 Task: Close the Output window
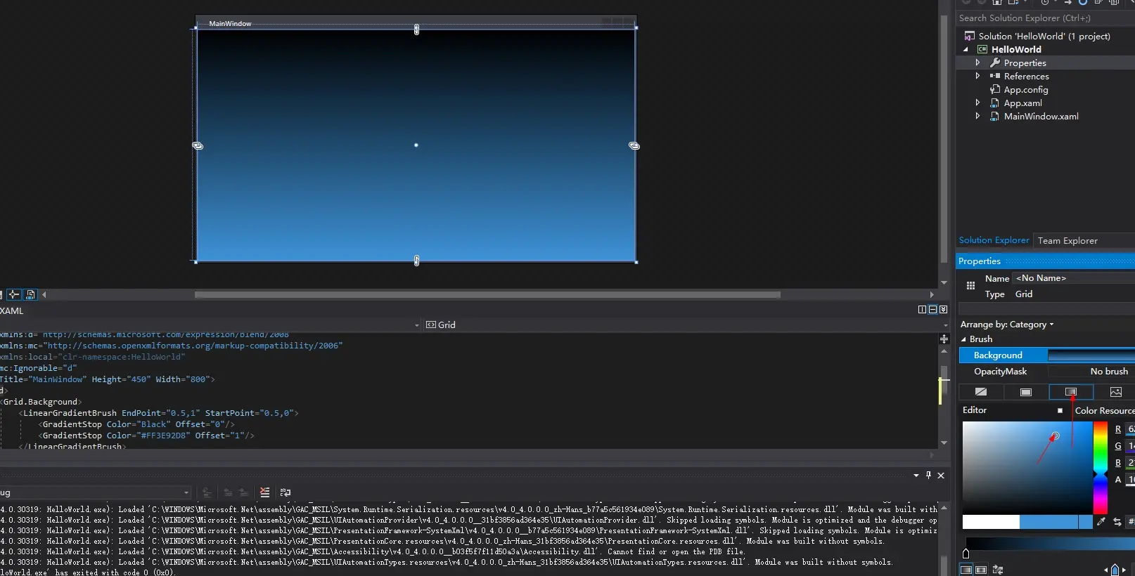click(x=941, y=476)
